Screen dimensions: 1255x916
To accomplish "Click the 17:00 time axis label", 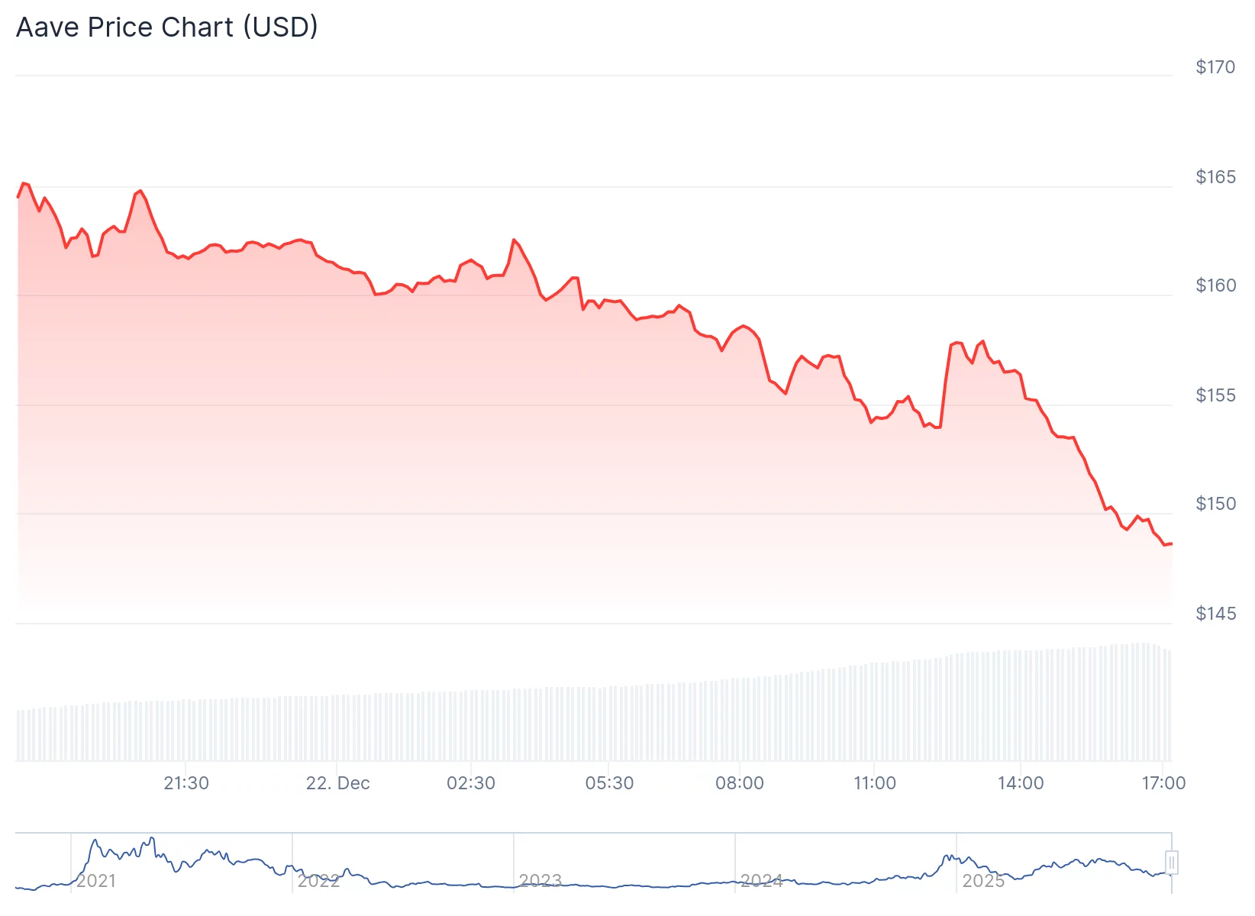I will click(1163, 783).
